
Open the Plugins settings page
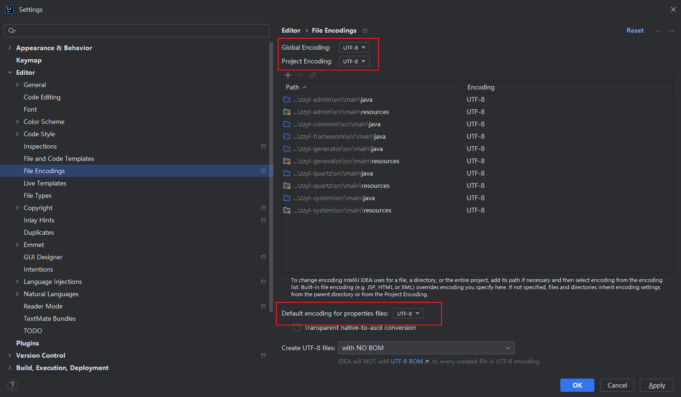27,343
